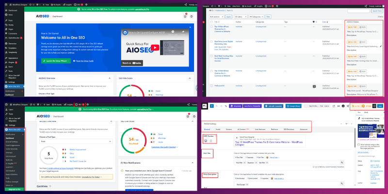This screenshot has height=194, width=388.
Task: Open Posts in the welcome dashboard sidebar
Action: (11, 20)
